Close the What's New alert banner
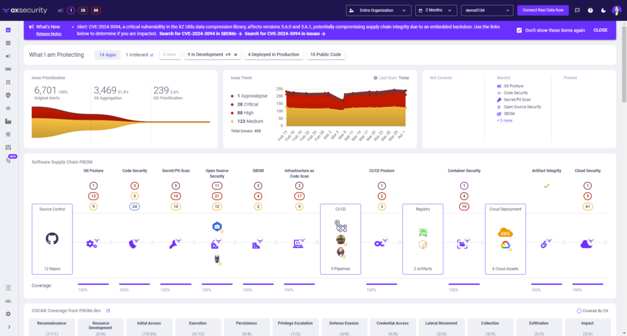The height and width of the screenshot is (336, 627). point(600,31)
